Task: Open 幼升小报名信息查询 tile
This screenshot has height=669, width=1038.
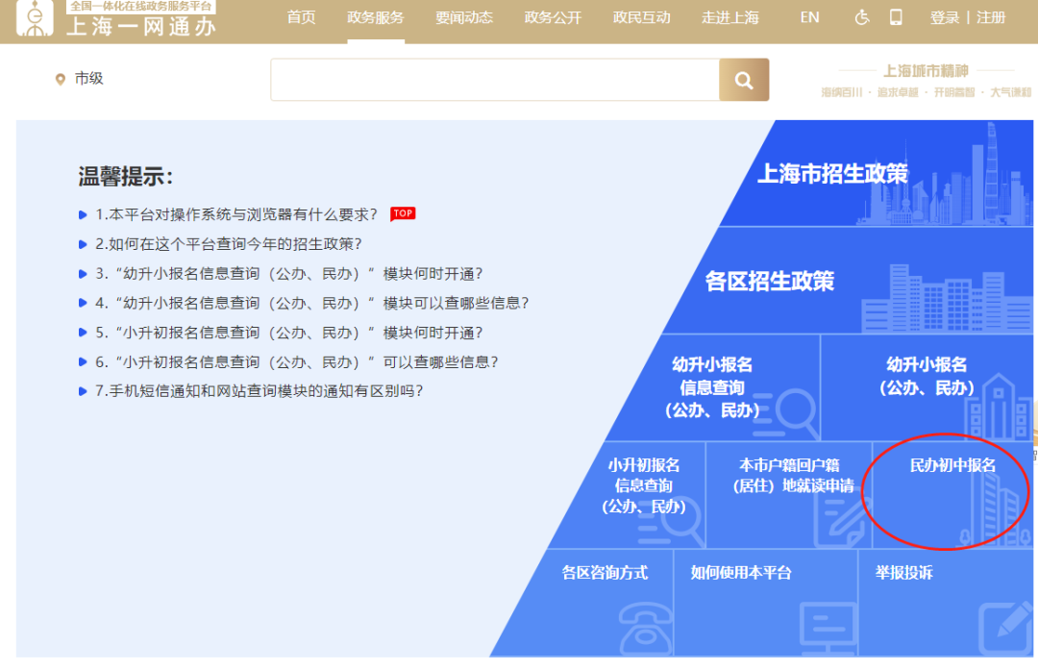Action: coord(713,387)
